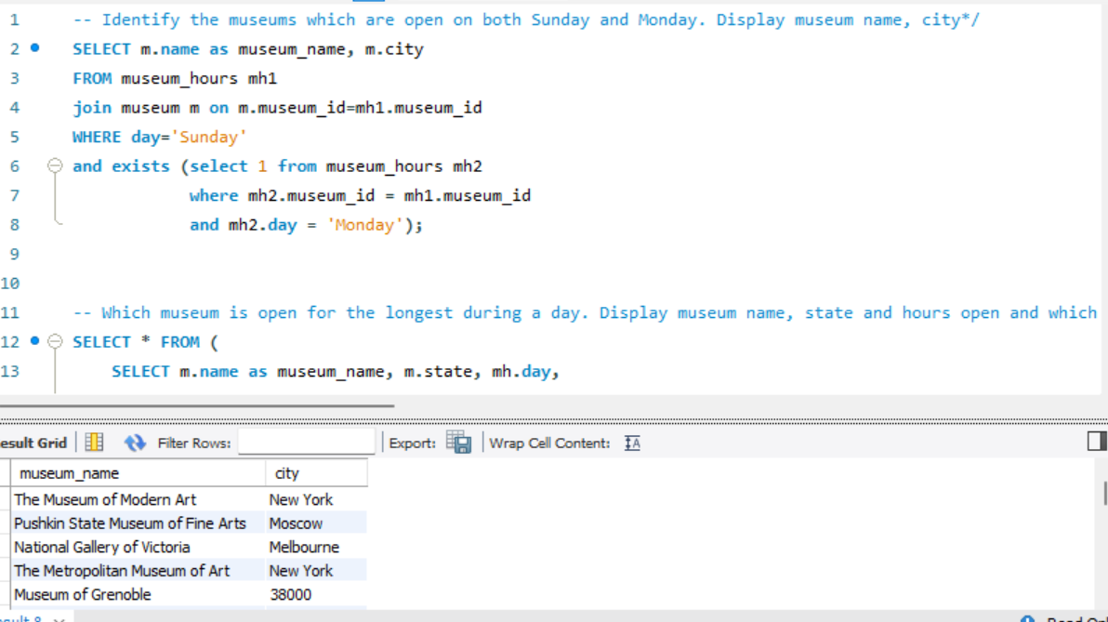The width and height of the screenshot is (1108, 622).
Task: Click the blue statement marker on line 12
Action: click(x=35, y=341)
